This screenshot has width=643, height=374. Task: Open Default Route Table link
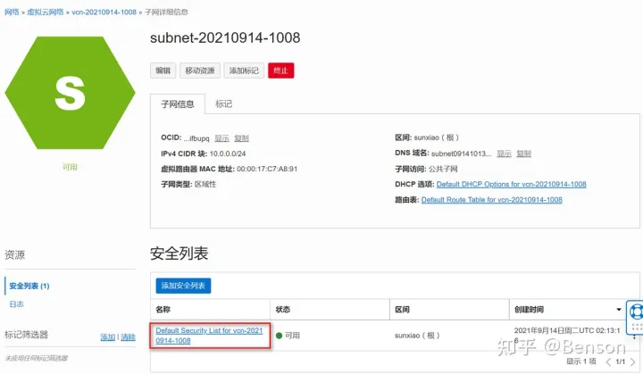[492, 200]
